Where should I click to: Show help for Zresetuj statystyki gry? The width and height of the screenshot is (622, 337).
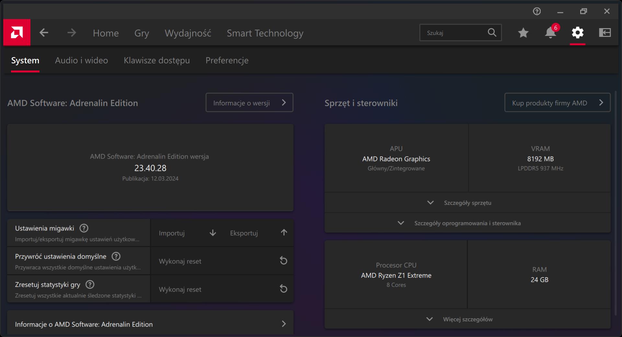coord(90,285)
